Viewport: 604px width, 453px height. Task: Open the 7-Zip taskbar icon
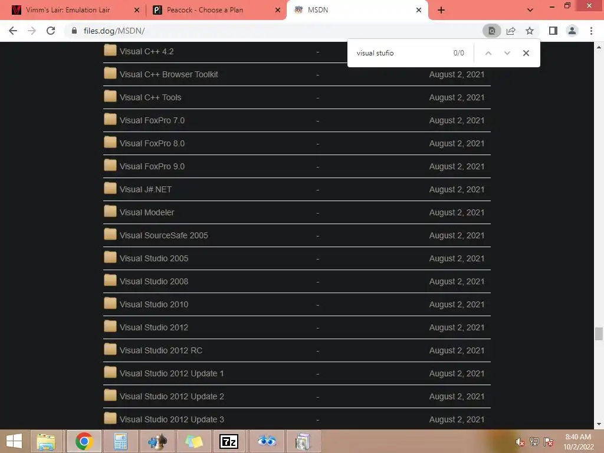pos(229,441)
